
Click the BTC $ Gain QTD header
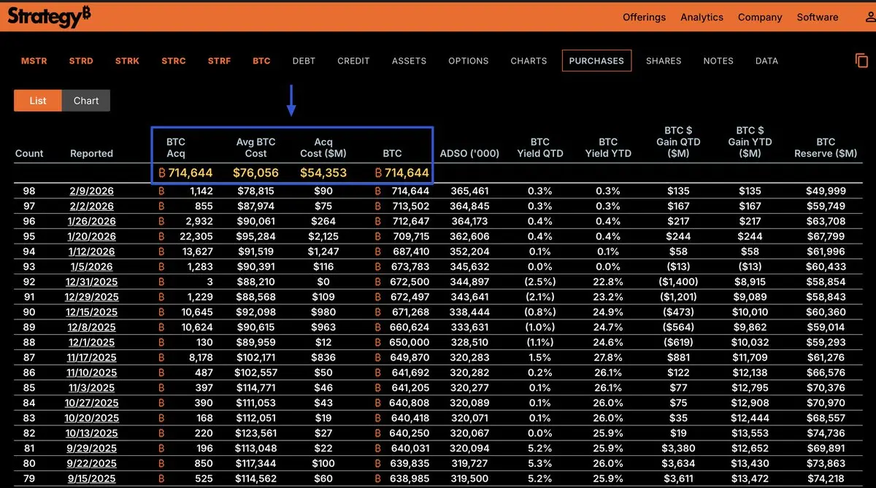click(678, 142)
